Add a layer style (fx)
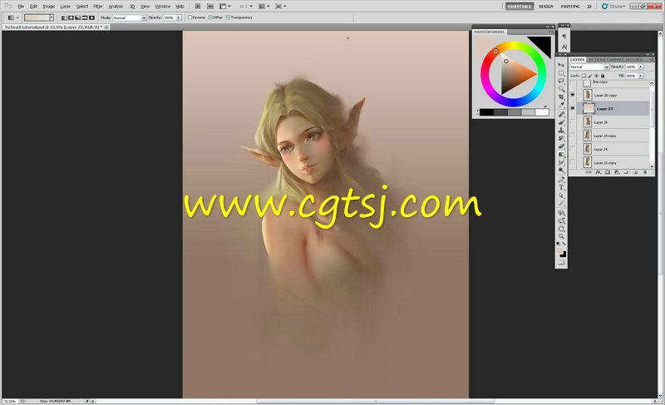 point(598,173)
